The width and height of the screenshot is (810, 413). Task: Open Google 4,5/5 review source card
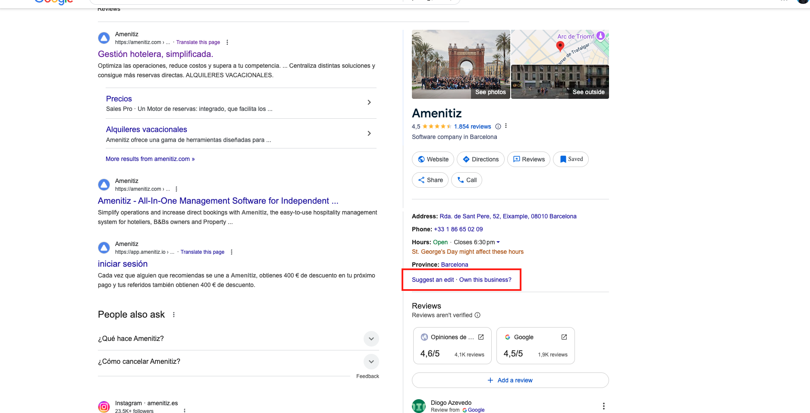pyautogui.click(x=536, y=346)
